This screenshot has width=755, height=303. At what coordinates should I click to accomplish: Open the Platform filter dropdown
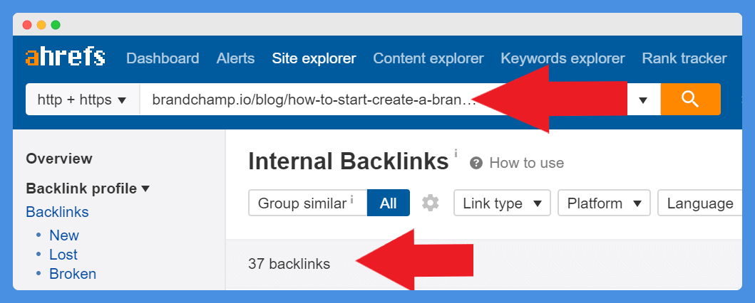605,203
